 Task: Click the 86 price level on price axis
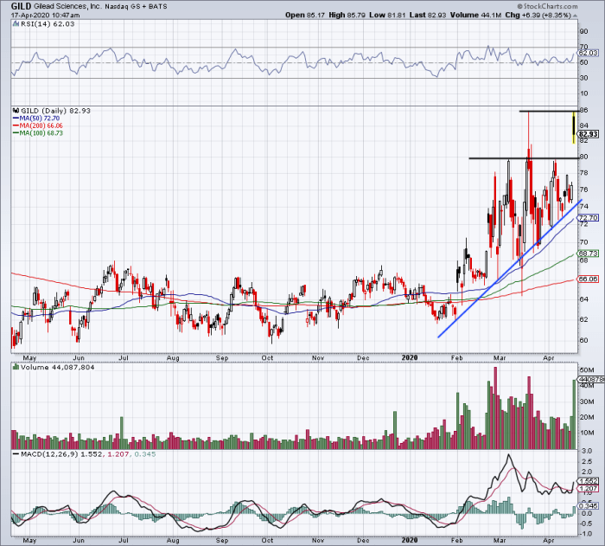(x=583, y=110)
